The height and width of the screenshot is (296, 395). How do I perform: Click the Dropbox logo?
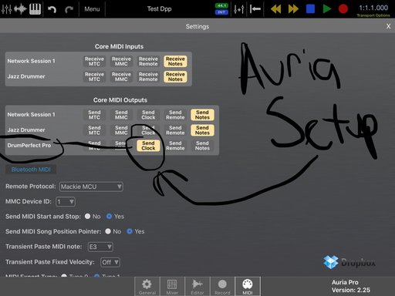[x=349, y=262]
